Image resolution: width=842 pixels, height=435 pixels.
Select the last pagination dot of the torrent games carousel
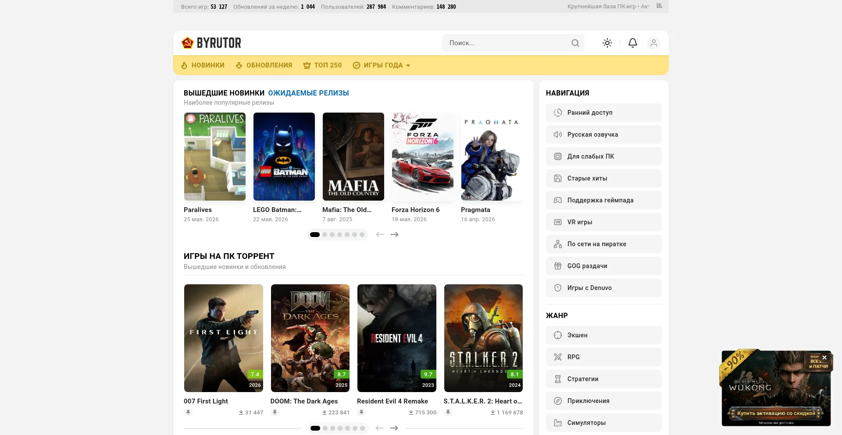pyautogui.click(x=362, y=428)
